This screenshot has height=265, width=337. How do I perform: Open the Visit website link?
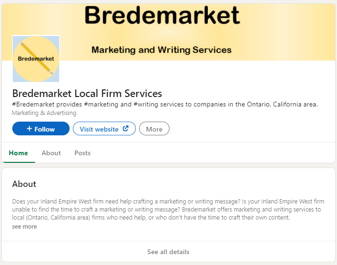[99, 129]
